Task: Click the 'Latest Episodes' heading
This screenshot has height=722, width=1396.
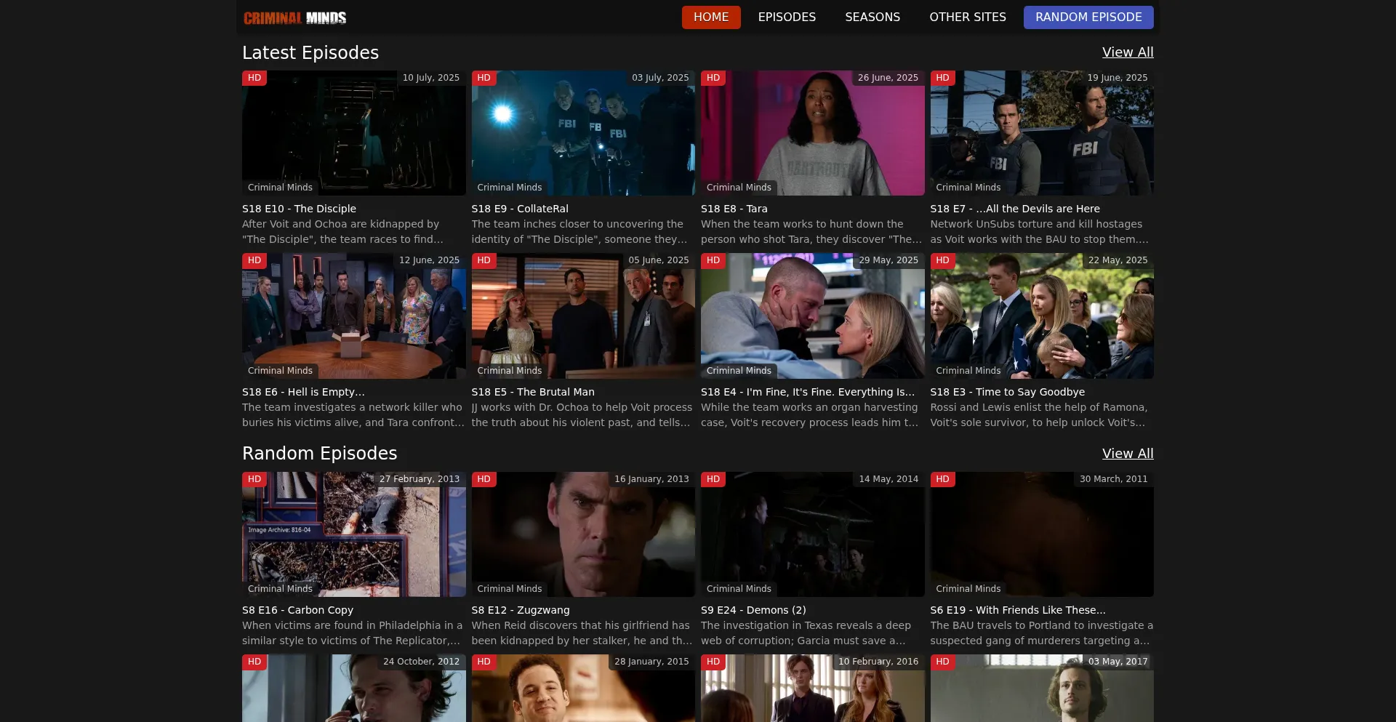Action: (310, 52)
